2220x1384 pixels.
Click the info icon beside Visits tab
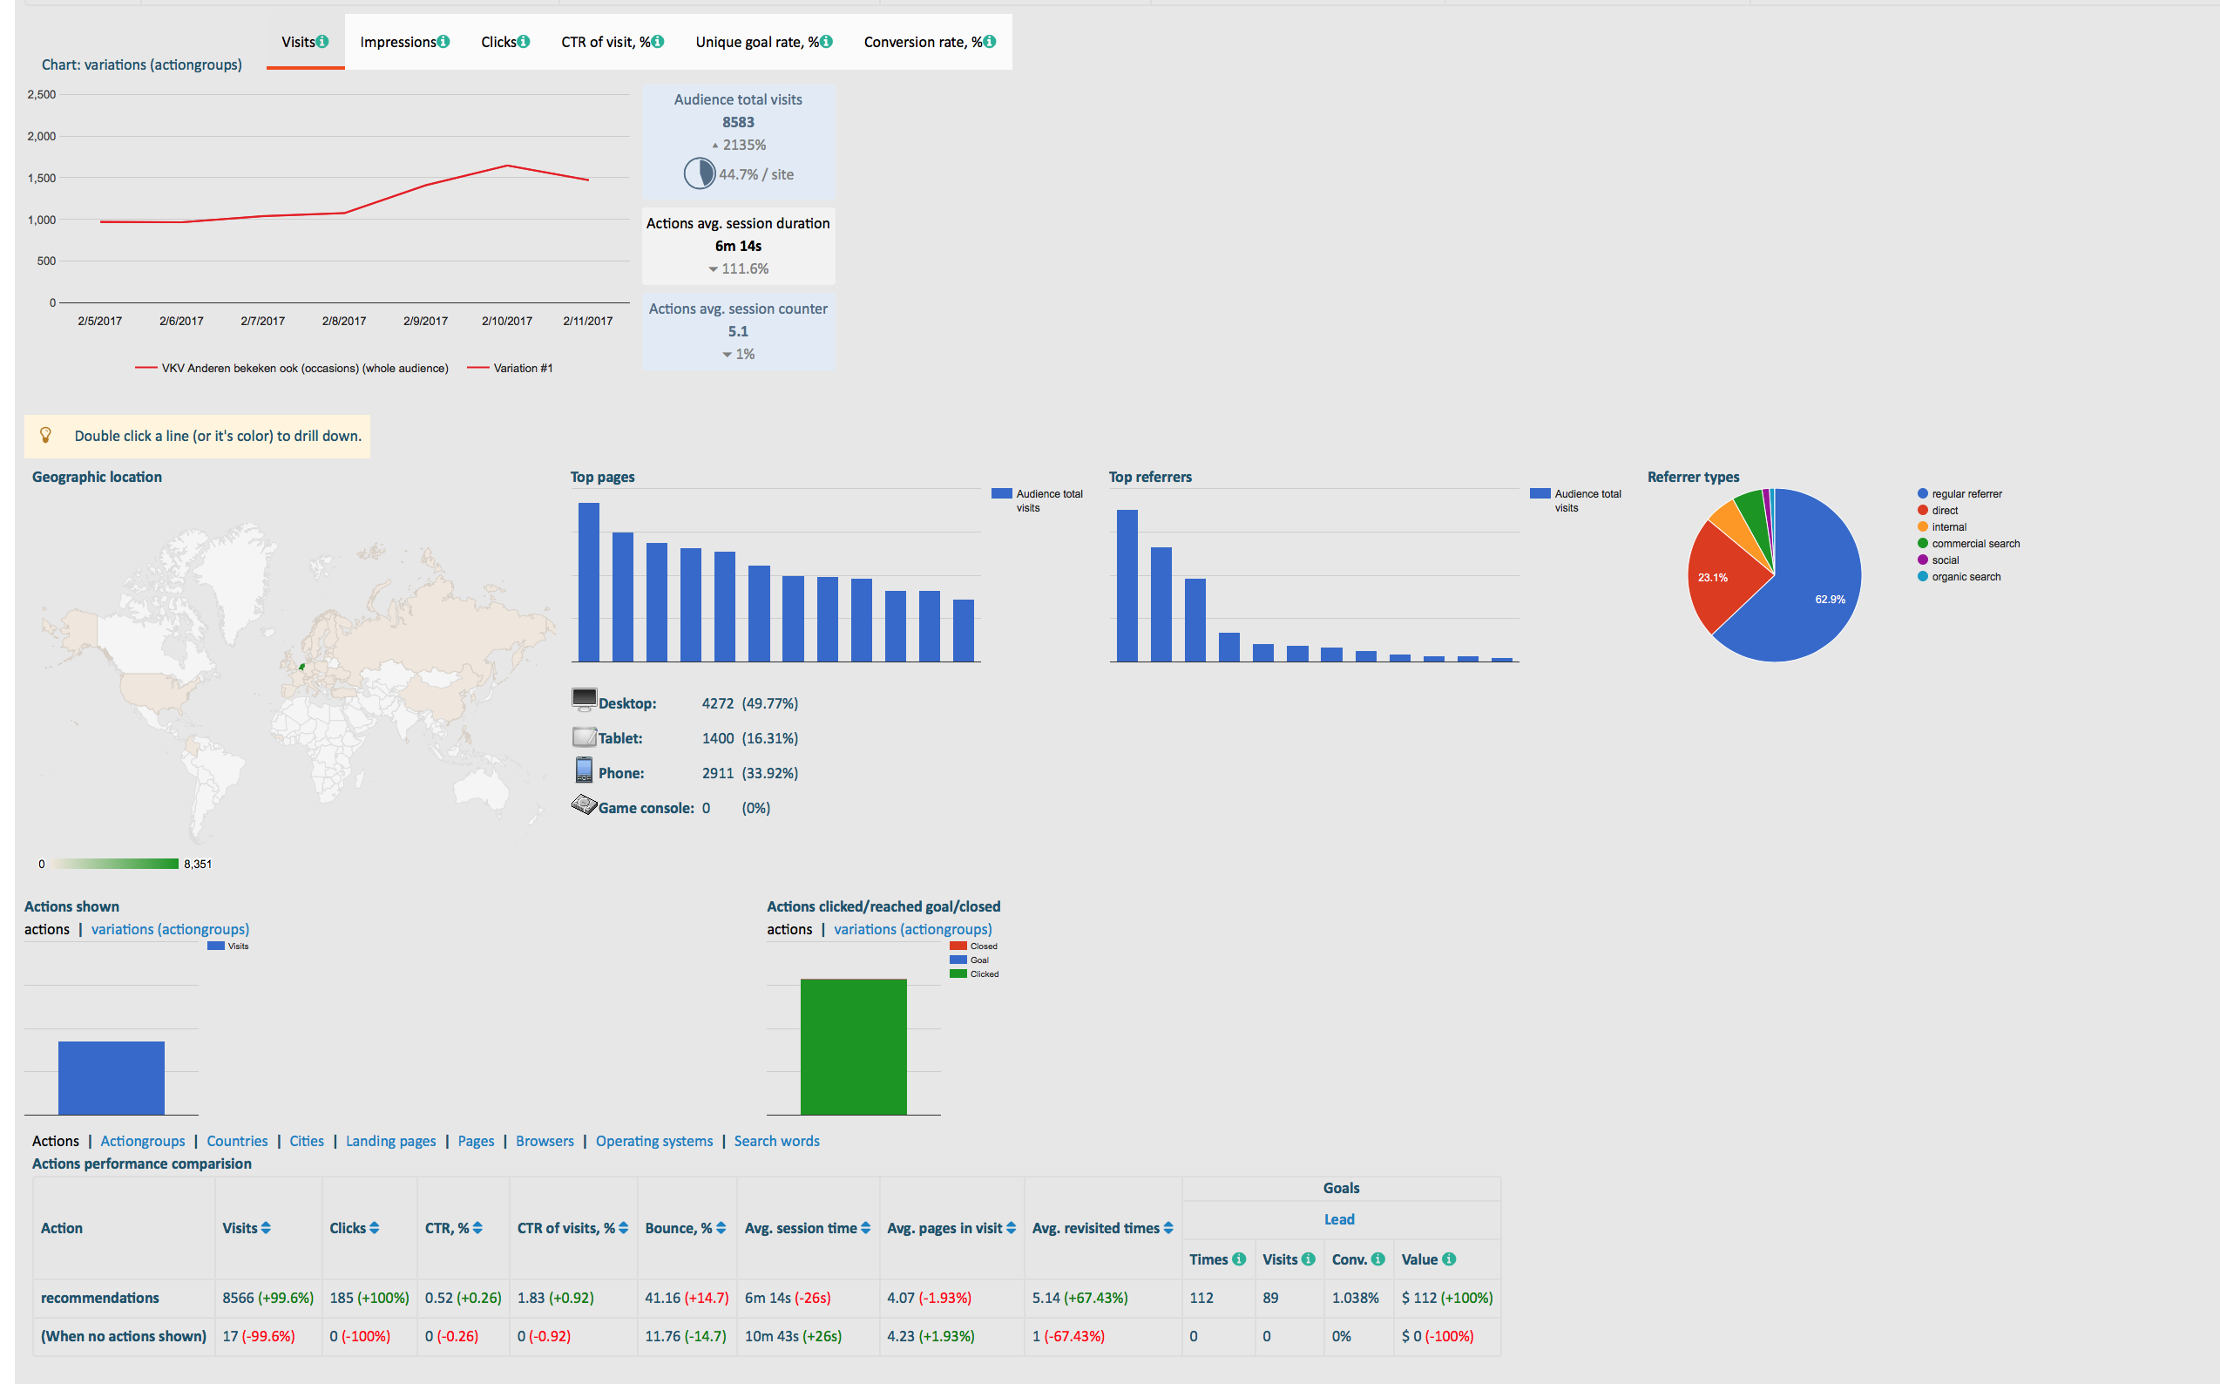[x=322, y=41]
